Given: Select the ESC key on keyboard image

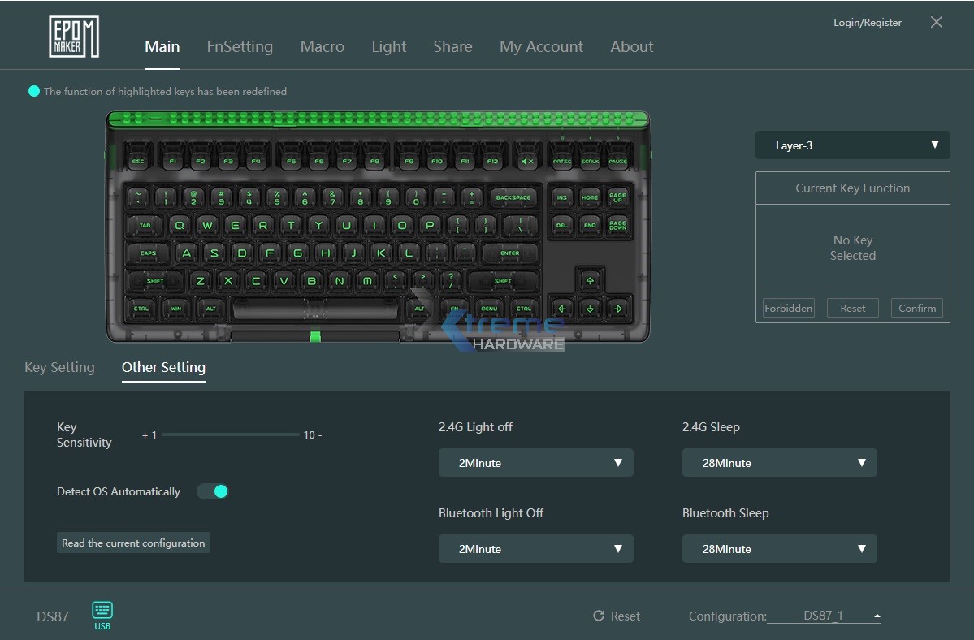Looking at the screenshot, I should (138, 162).
